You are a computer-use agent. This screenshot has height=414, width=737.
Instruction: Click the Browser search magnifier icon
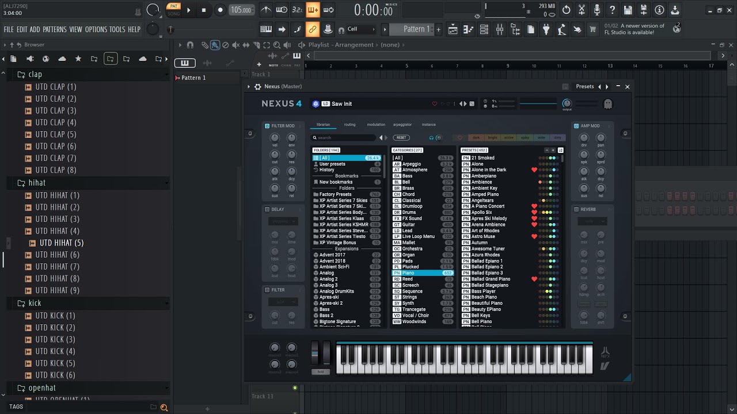point(164,407)
